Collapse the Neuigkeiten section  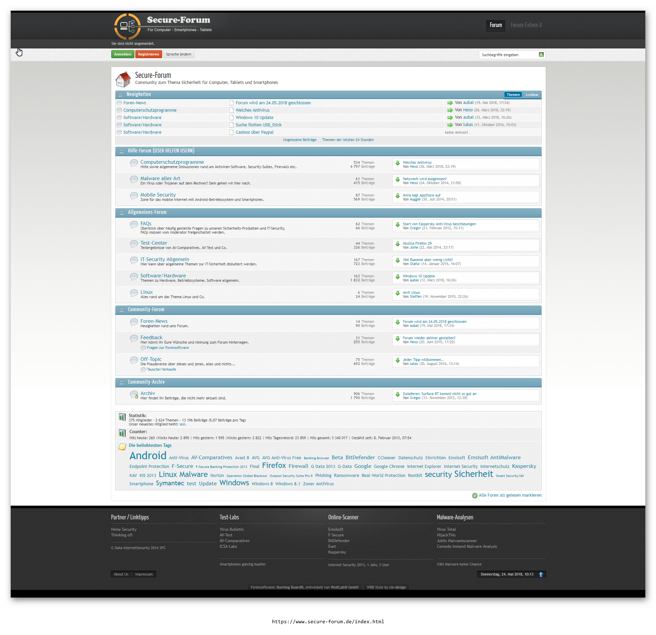coord(120,95)
